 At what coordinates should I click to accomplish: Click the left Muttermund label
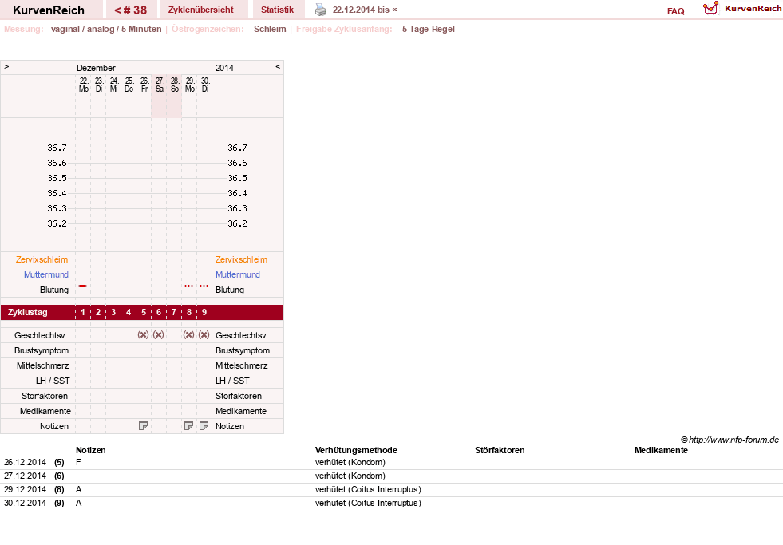(x=46, y=274)
